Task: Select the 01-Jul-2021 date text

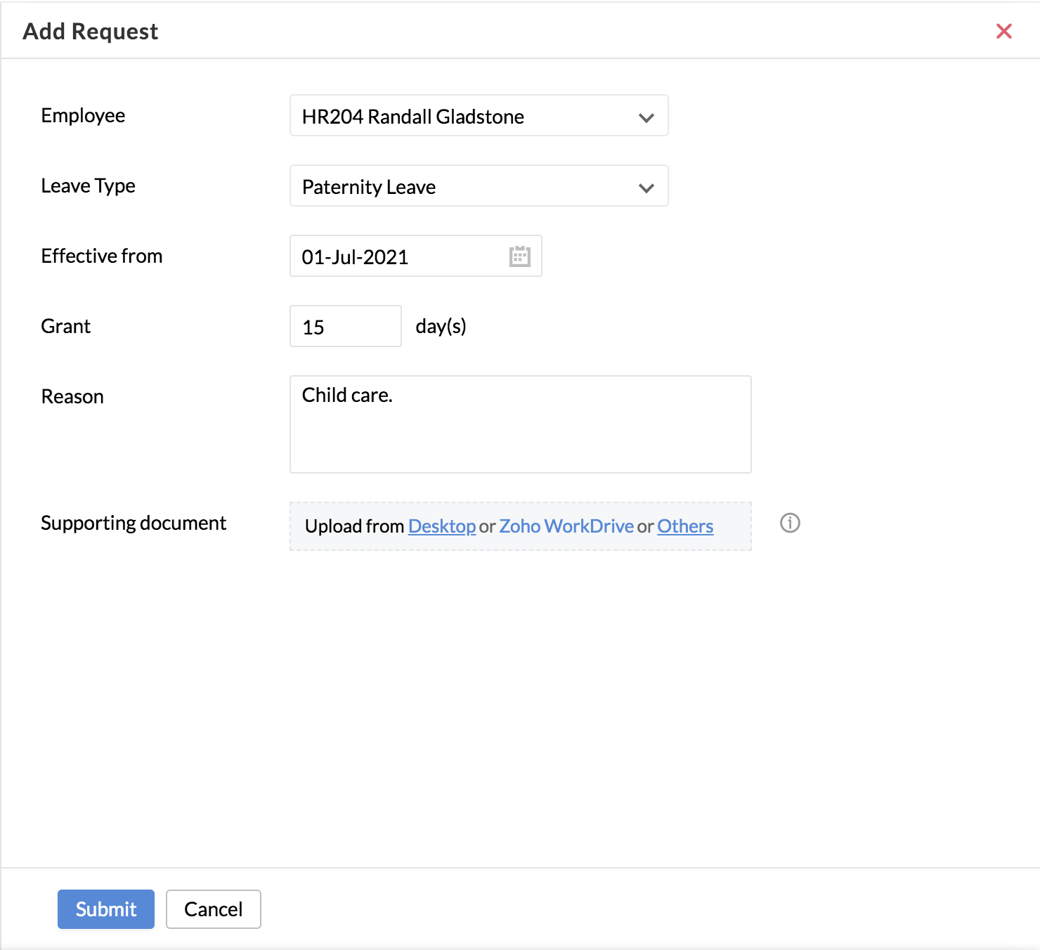Action: click(x=355, y=257)
